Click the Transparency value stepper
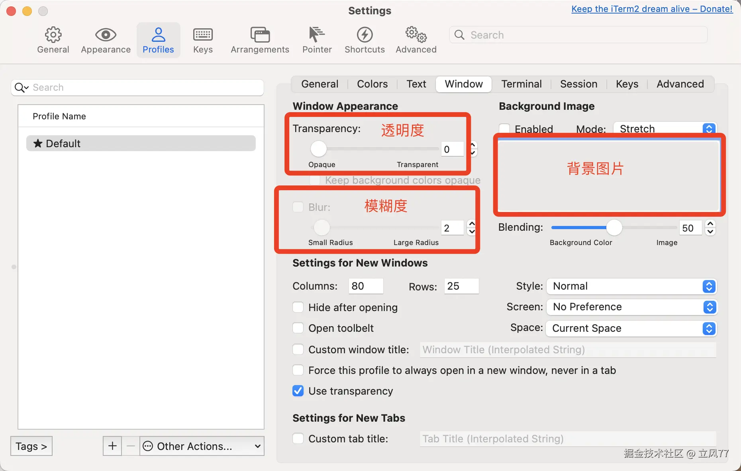741x471 pixels. point(473,149)
